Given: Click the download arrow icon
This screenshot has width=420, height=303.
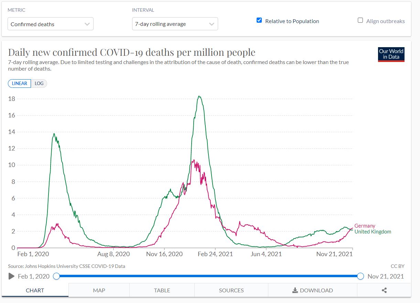Looking at the screenshot, I should click(295, 290).
